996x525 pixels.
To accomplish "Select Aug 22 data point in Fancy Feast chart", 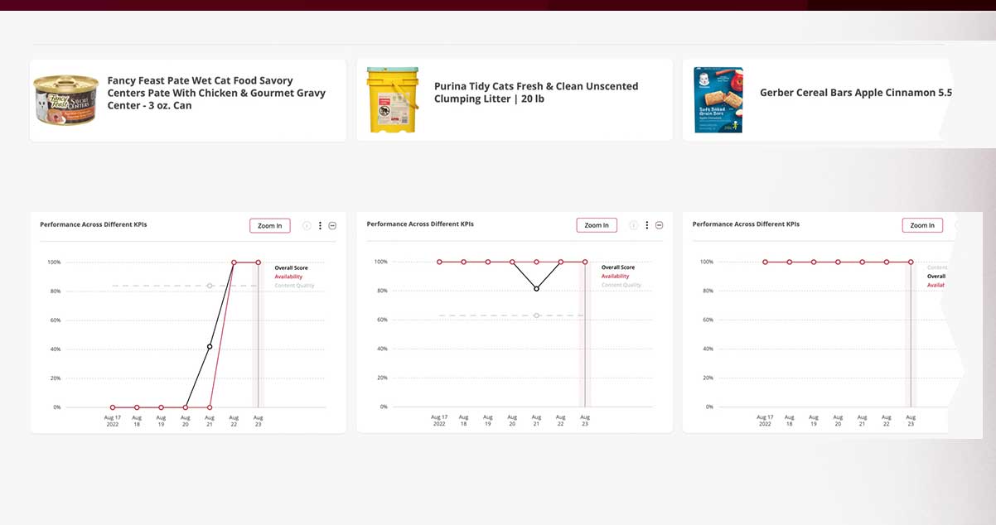I will point(234,262).
